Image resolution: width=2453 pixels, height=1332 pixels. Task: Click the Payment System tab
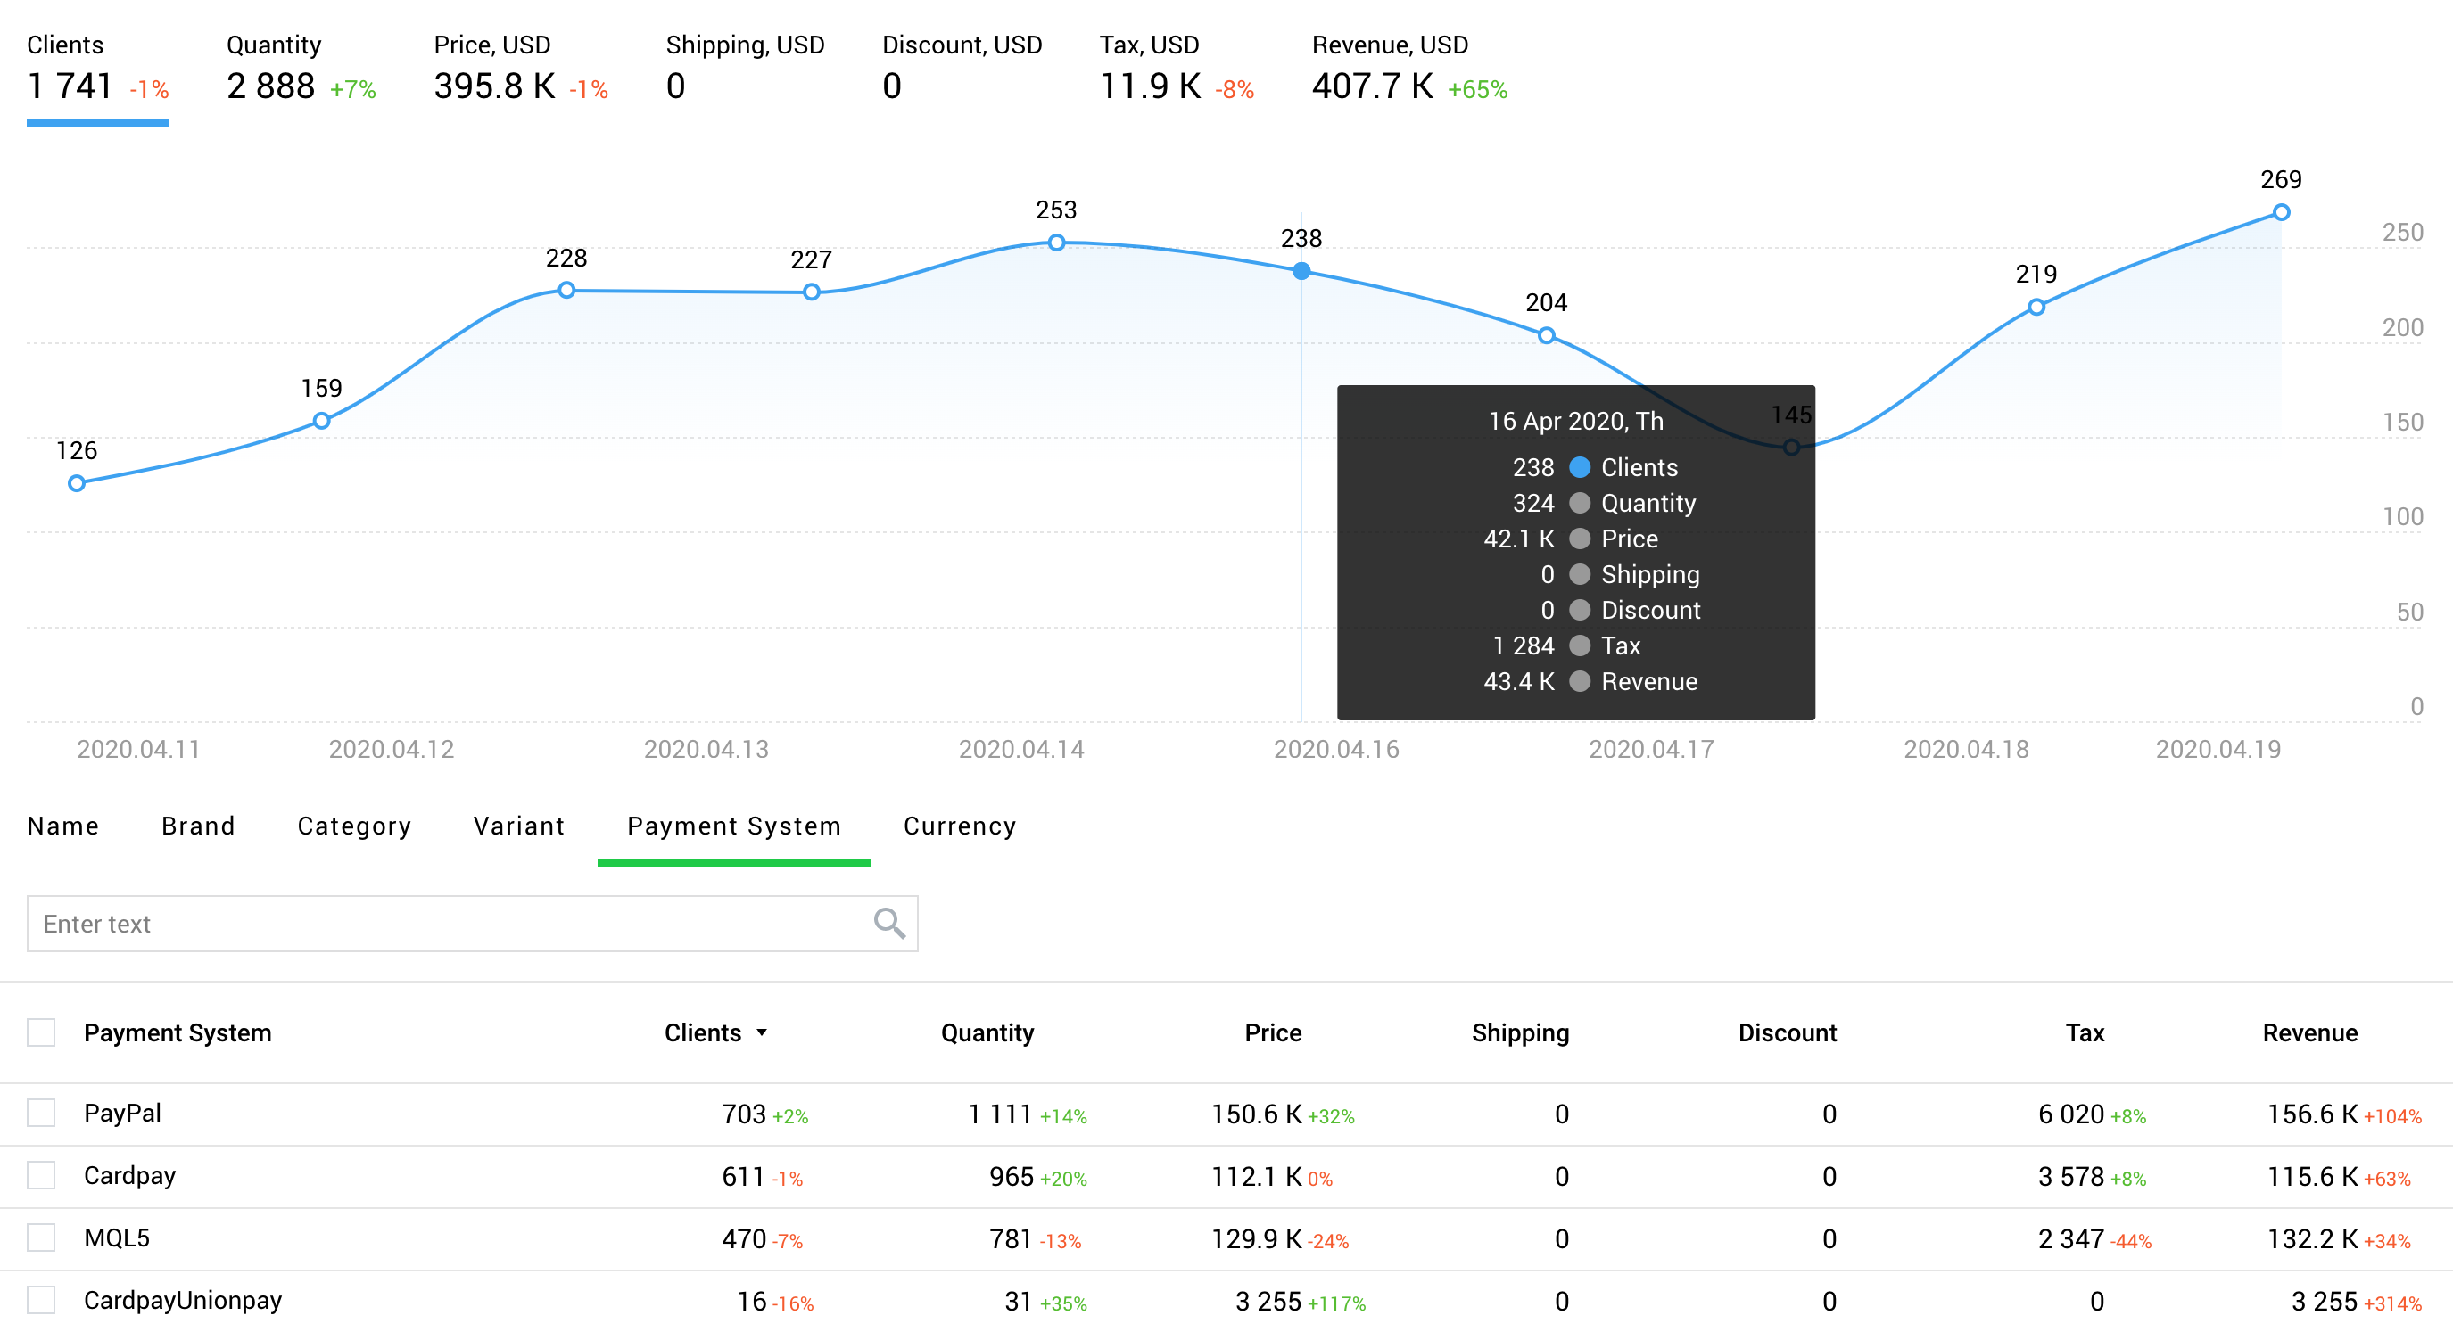coord(735,825)
